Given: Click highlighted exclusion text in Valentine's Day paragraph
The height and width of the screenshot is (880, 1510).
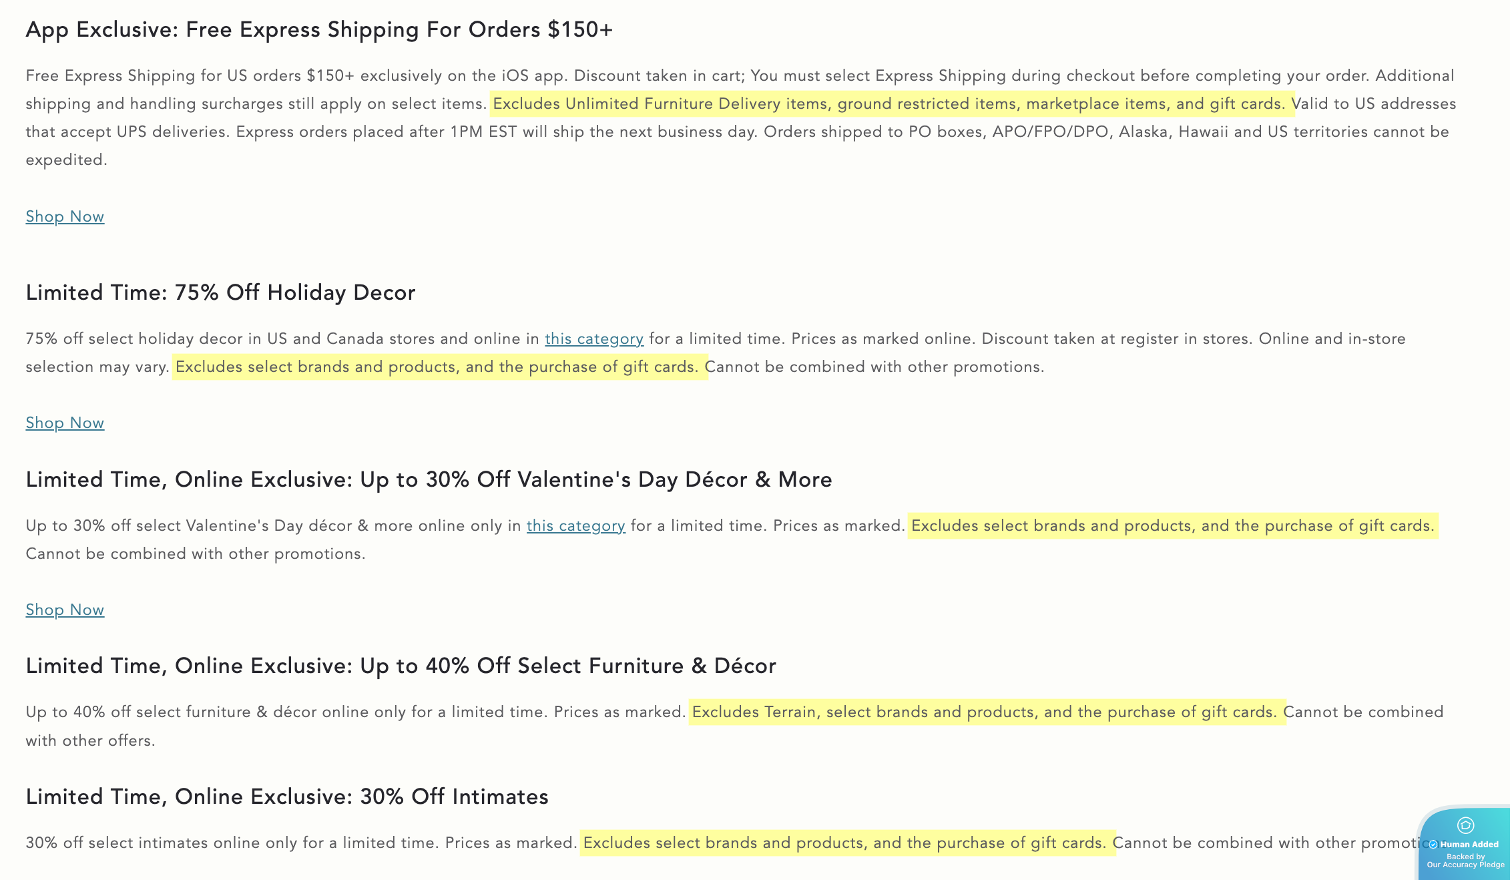Looking at the screenshot, I should tap(1172, 525).
